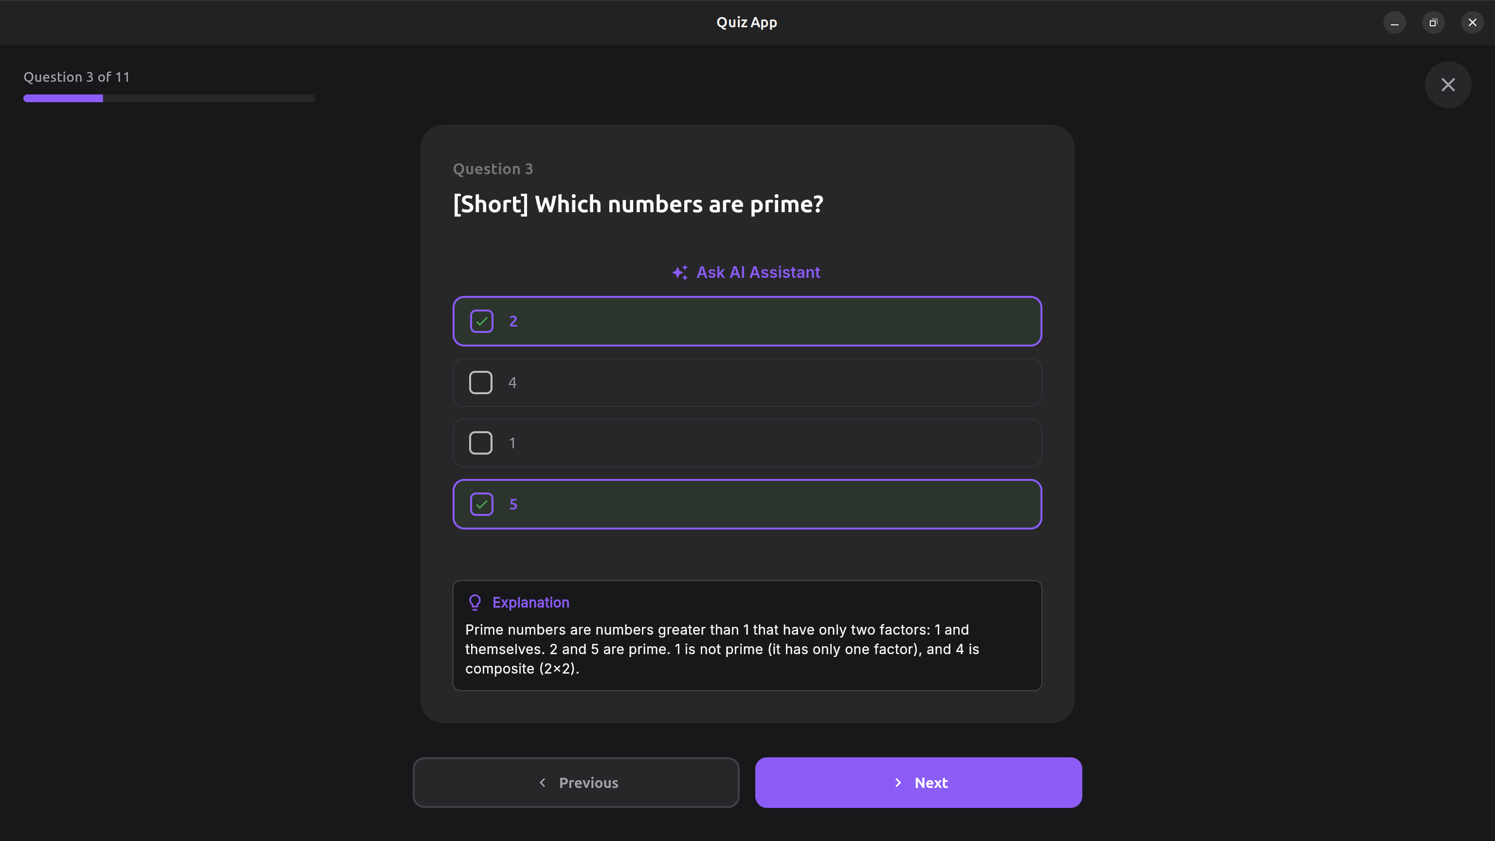This screenshot has height=841, width=1495.
Task: Tick the checkbox for answer 1
Action: 480,443
